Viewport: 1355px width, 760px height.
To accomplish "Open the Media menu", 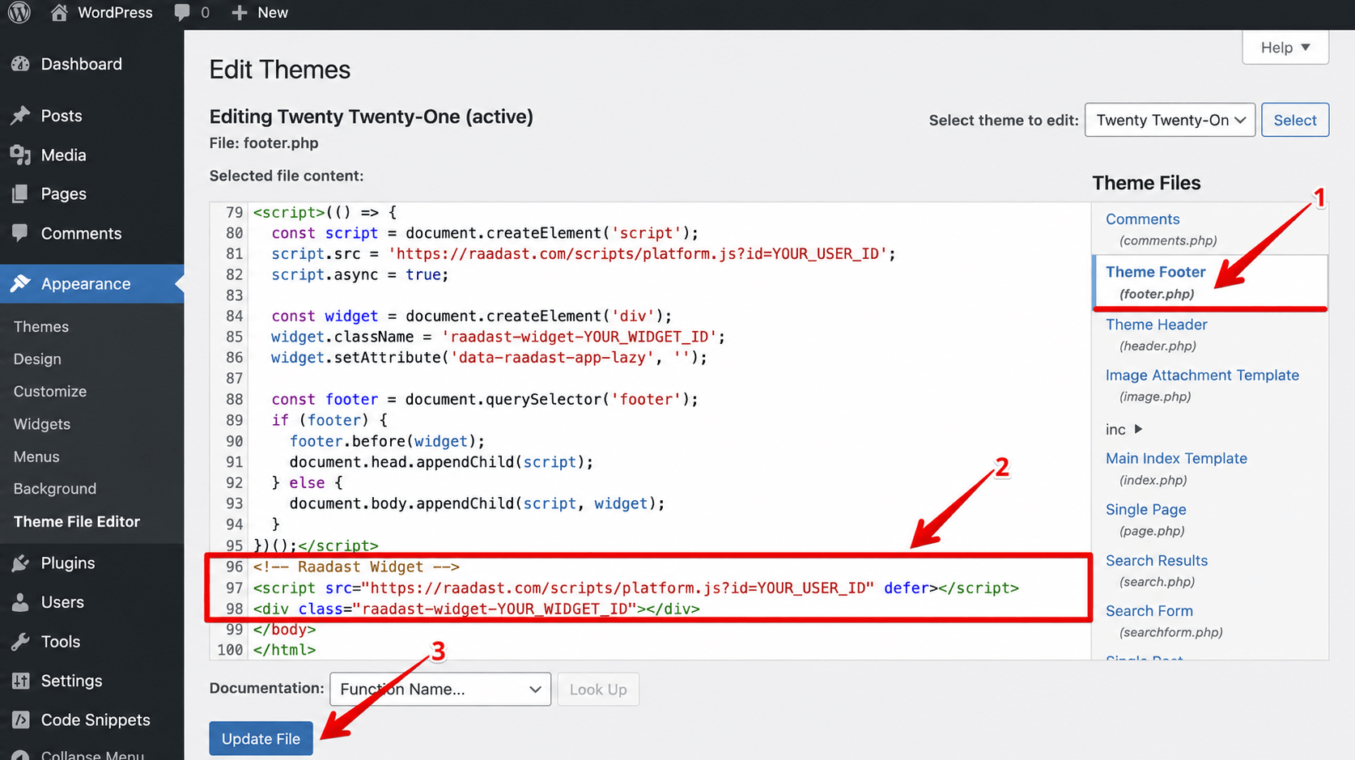I will [x=63, y=155].
